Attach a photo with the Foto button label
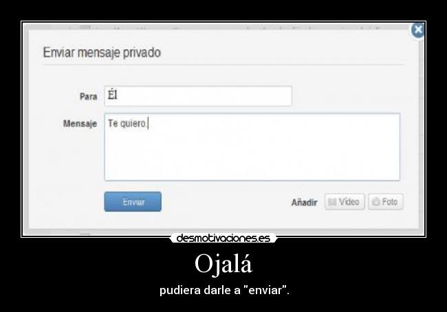447x312 pixels. [x=390, y=202]
